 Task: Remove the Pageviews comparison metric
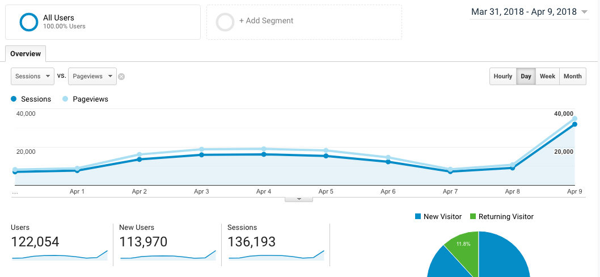click(121, 77)
